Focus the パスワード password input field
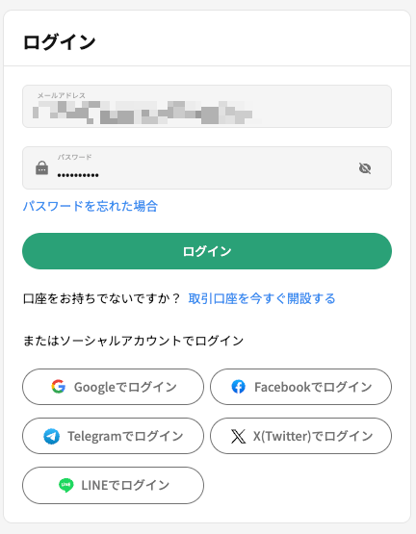The width and height of the screenshot is (416, 534). [x=207, y=167]
